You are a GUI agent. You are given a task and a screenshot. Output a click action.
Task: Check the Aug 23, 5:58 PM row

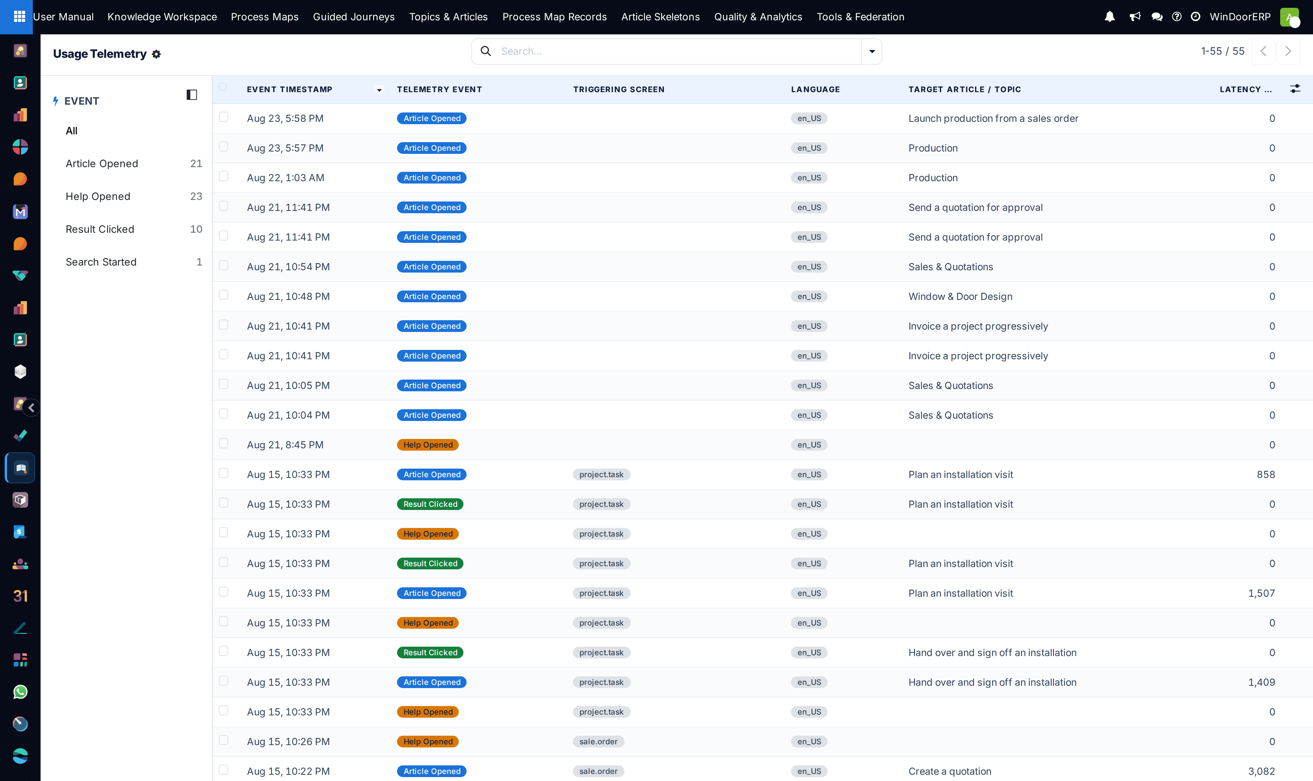pos(223,117)
